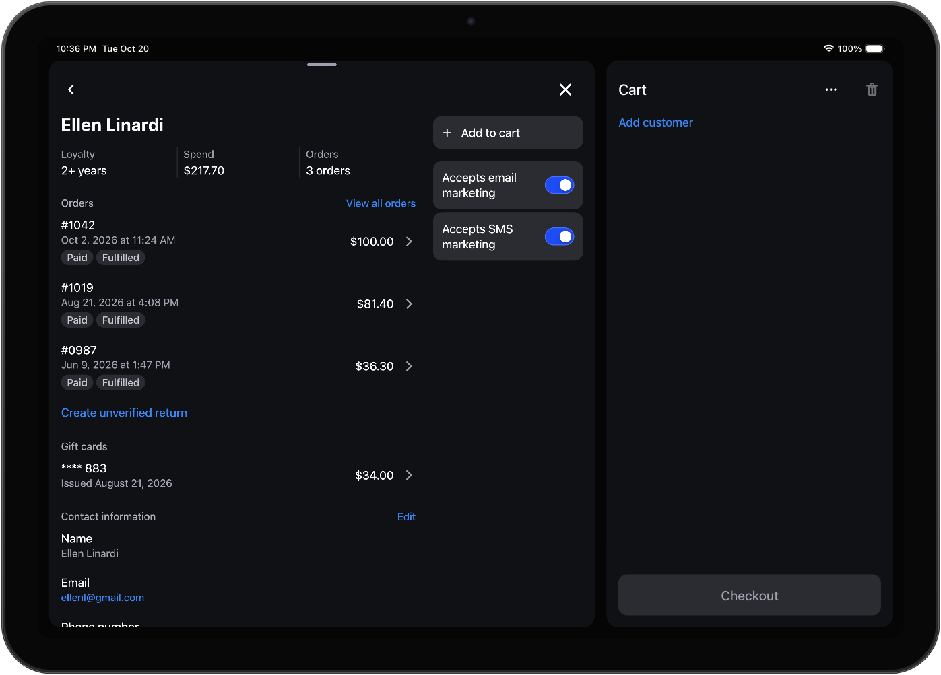Grab the sheet drag handle bar
This screenshot has width=941, height=675.
[322, 65]
